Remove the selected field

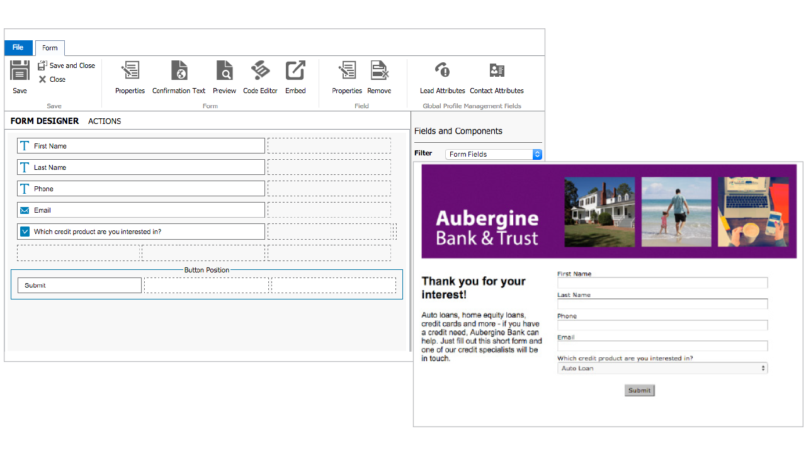(x=379, y=70)
